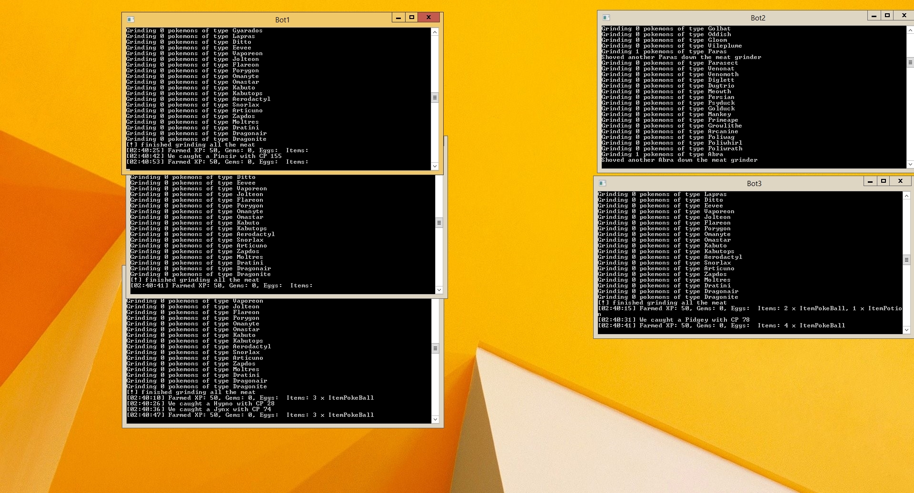Screen dimensions: 914x493
Task: Click the Lapras grinding line in Bot3
Action: pyautogui.click(x=662, y=194)
